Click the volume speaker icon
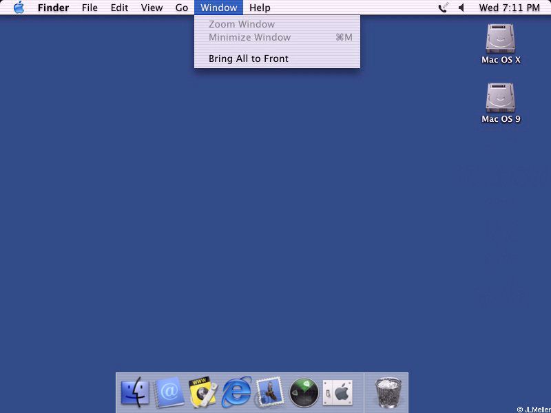551x413 pixels. pyautogui.click(x=461, y=8)
